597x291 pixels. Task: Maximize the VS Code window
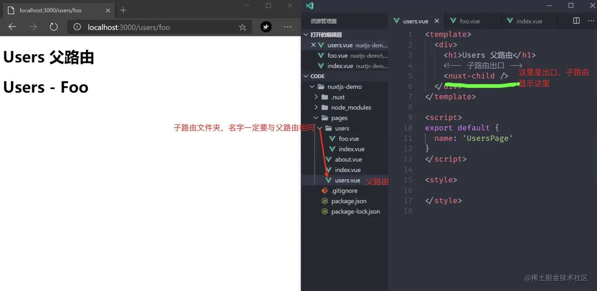pos(571,5)
